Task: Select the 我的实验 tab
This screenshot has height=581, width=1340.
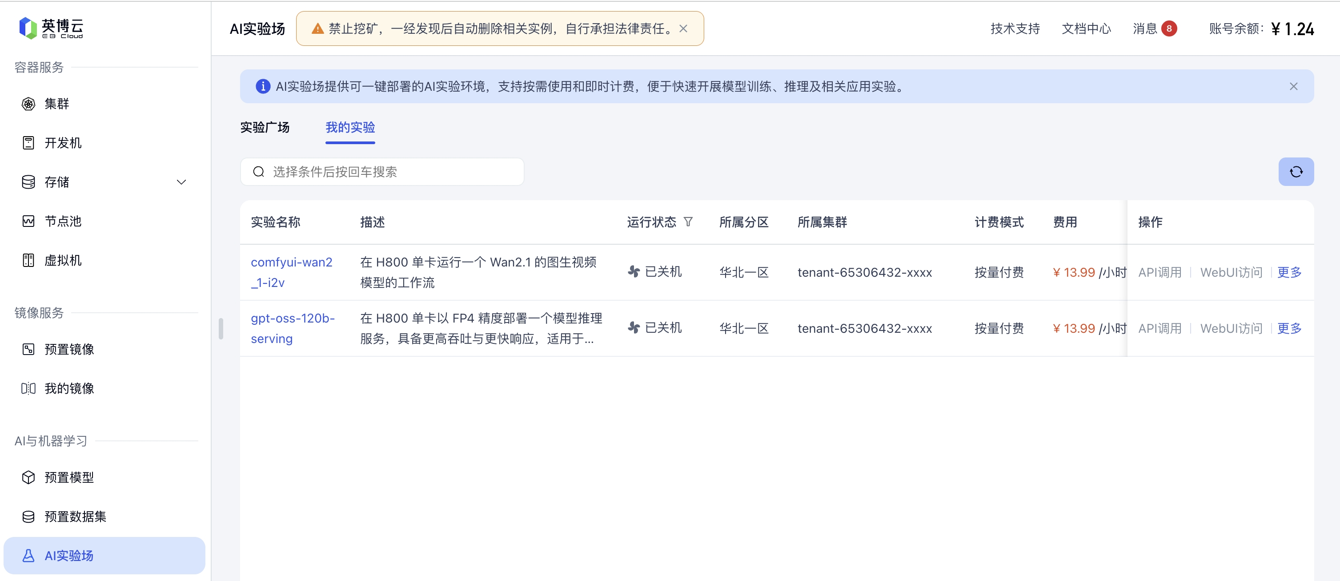Action: tap(350, 127)
